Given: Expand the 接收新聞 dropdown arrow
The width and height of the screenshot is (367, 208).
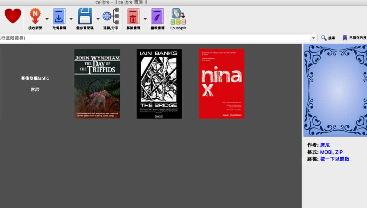Looking at the screenshot, I should pos(47,19).
